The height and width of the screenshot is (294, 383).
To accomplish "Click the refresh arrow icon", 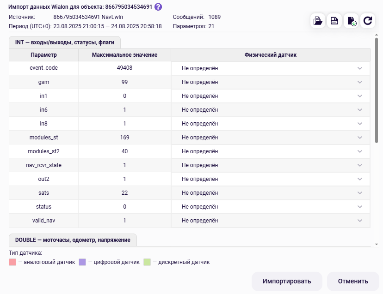I will pos(368,21).
